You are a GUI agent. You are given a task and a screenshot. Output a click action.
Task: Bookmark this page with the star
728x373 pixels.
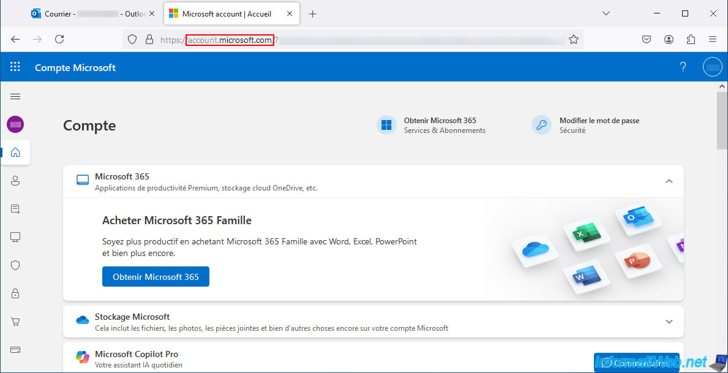tap(574, 39)
